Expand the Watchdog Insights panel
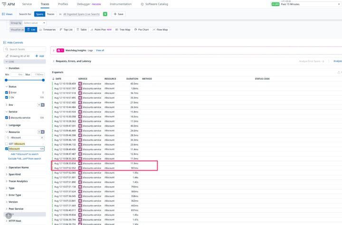 [x=54, y=50]
